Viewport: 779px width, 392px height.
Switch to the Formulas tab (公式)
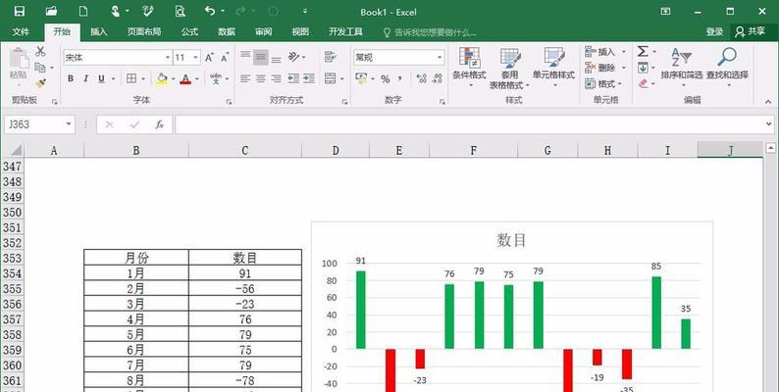[x=189, y=31]
